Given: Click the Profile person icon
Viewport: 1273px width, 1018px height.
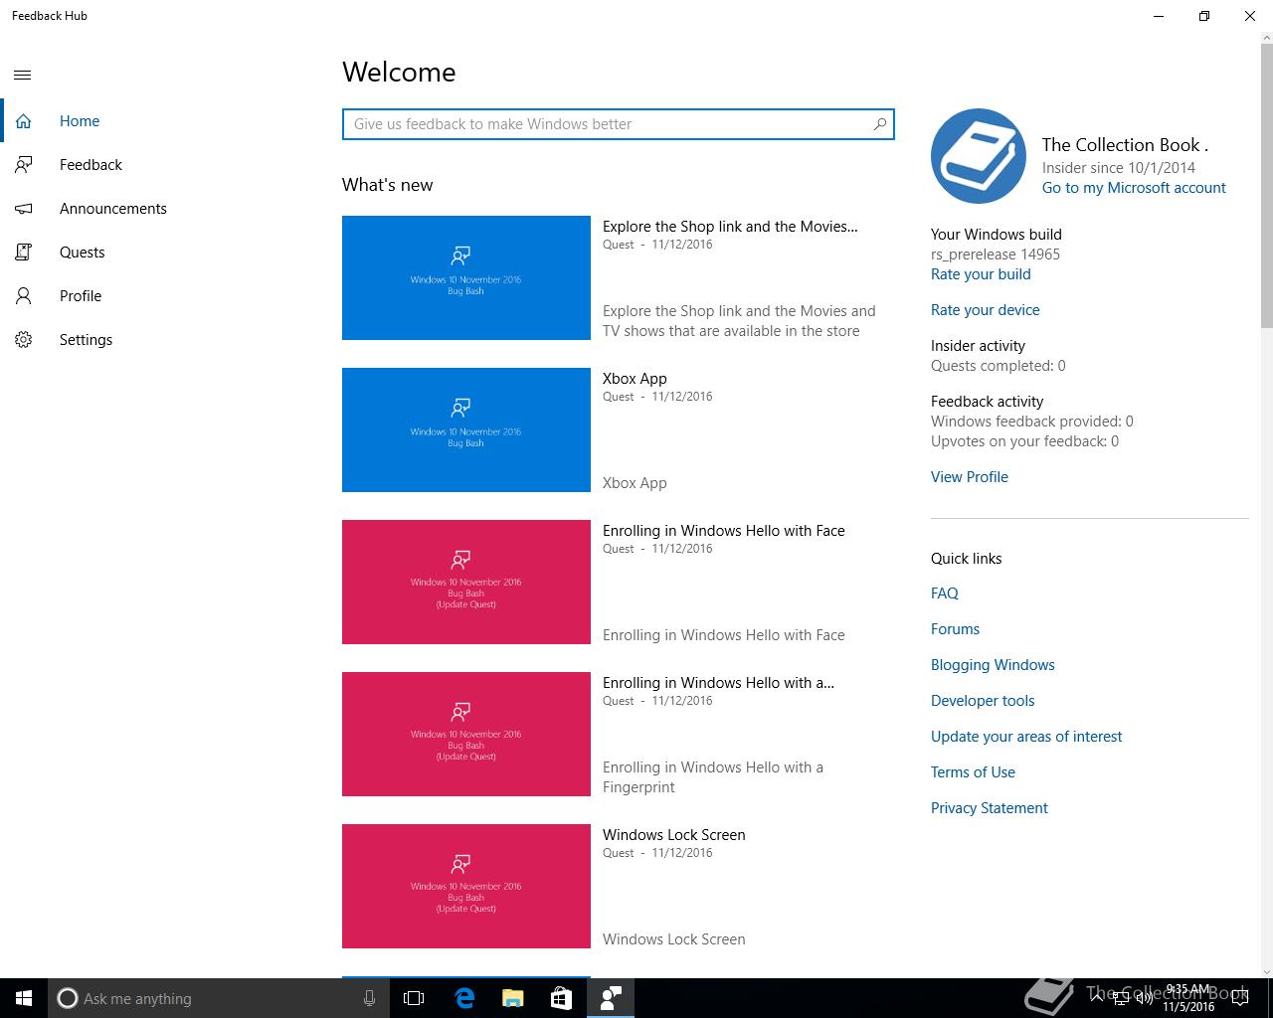Looking at the screenshot, I should (23, 296).
